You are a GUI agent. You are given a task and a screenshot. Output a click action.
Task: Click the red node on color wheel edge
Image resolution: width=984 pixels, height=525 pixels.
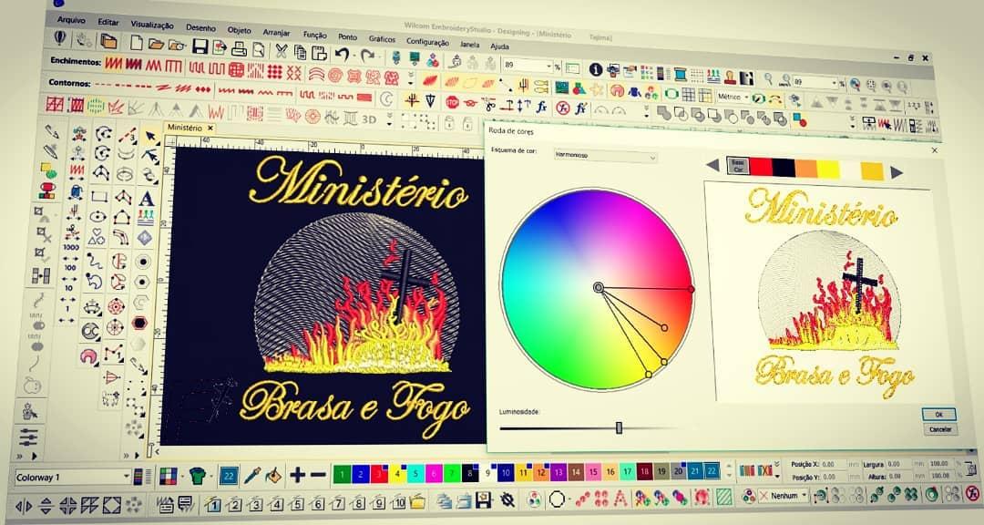[691, 289]
